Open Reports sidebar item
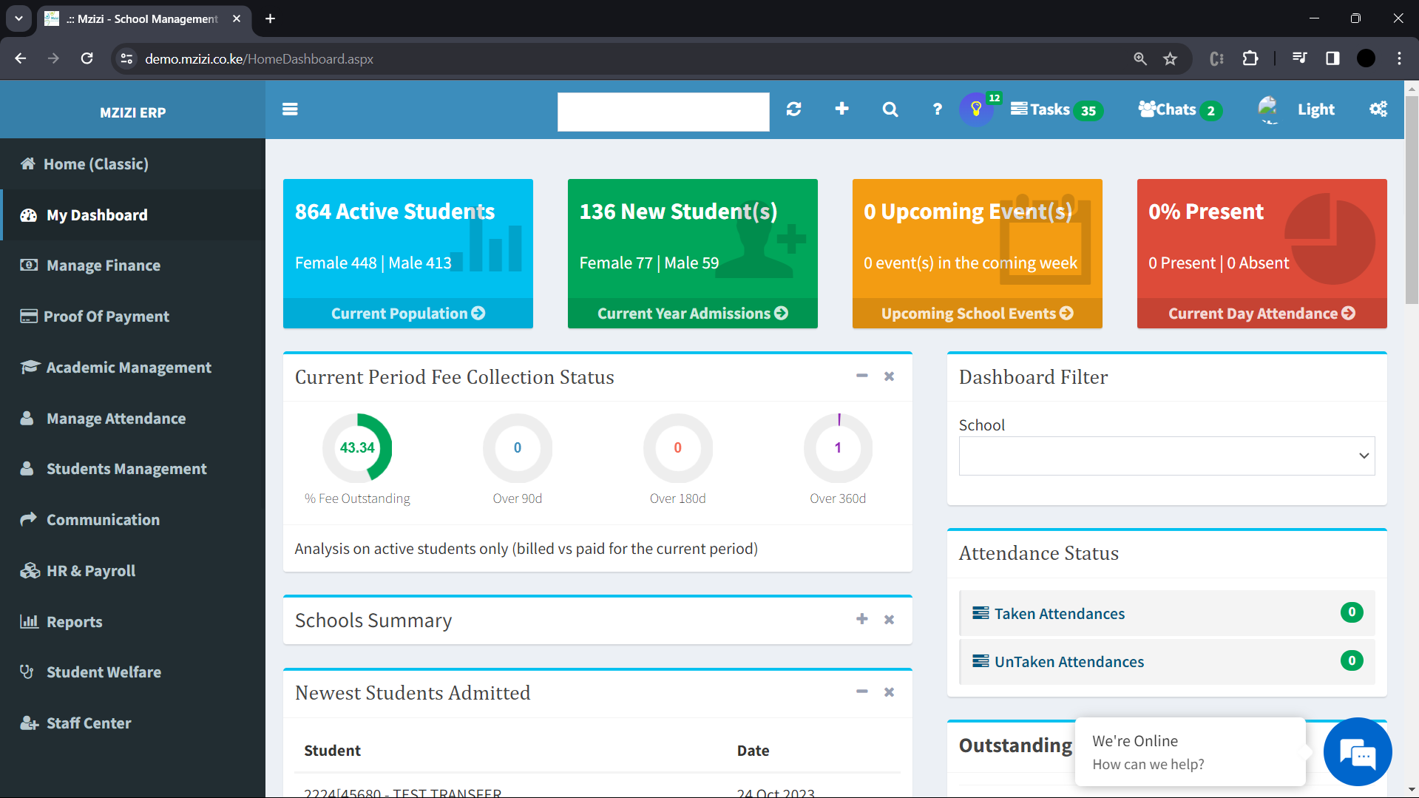This screenshot has height=798, width=1419. pyautogui.click(x=132, y=622)
